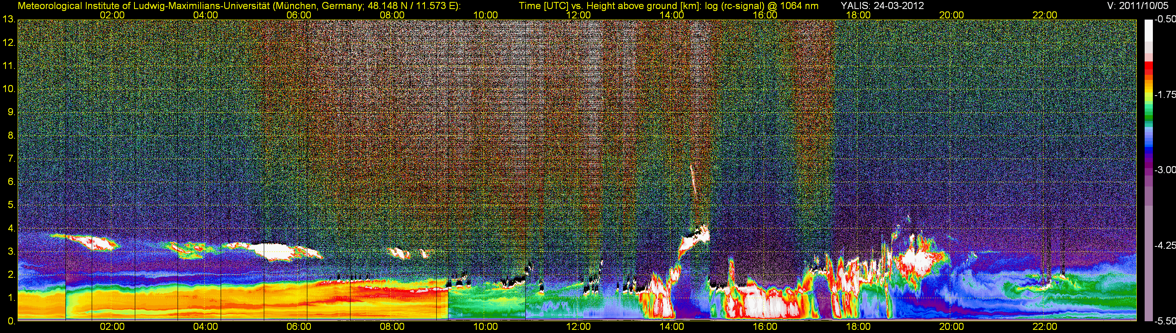Click the -0.50 color scale value
The height and width of the screenshot is (333, 1176).
pos(1165,20)
